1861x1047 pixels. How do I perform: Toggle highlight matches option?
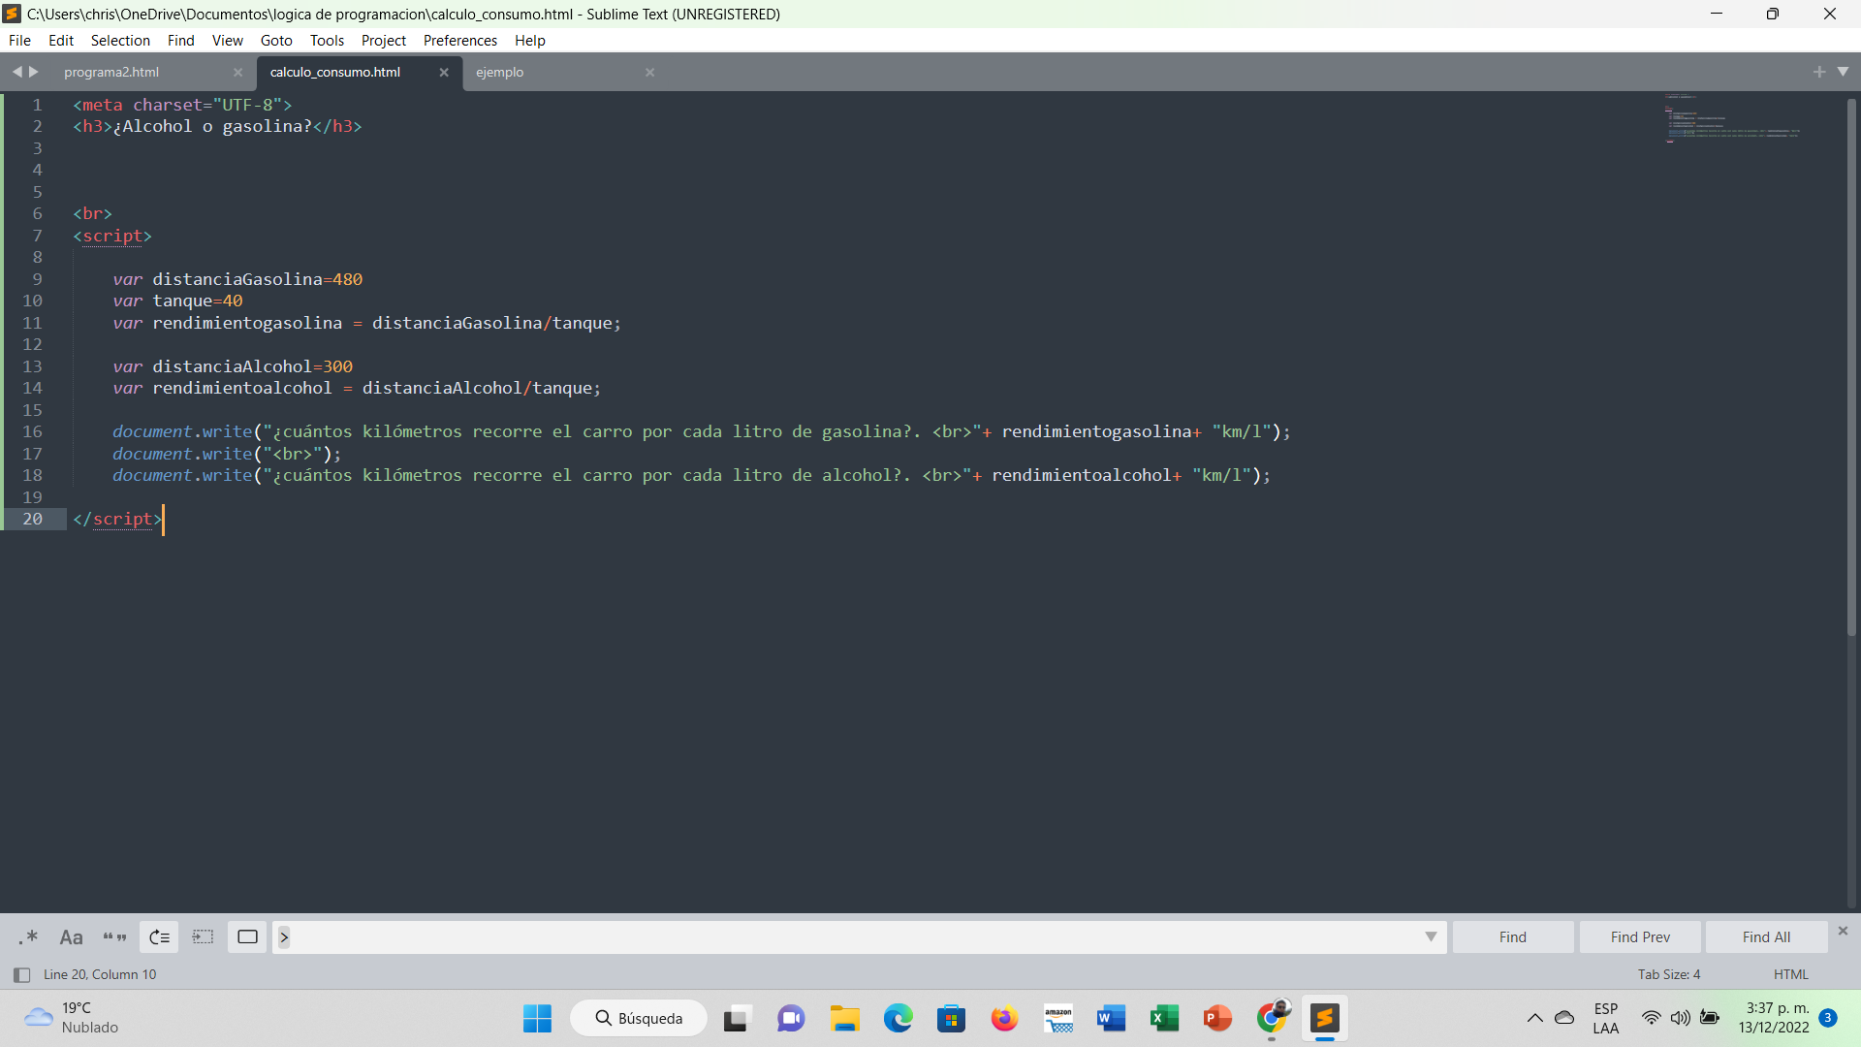click(x=247, y=937)
